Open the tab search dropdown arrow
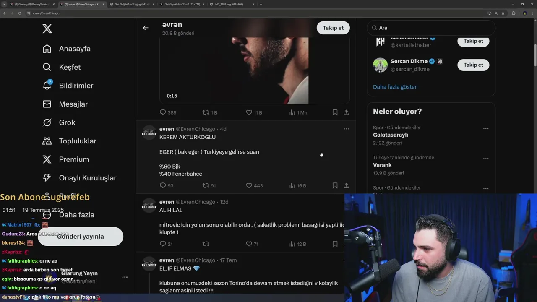The image size is (537, 302). coord(4,4)
